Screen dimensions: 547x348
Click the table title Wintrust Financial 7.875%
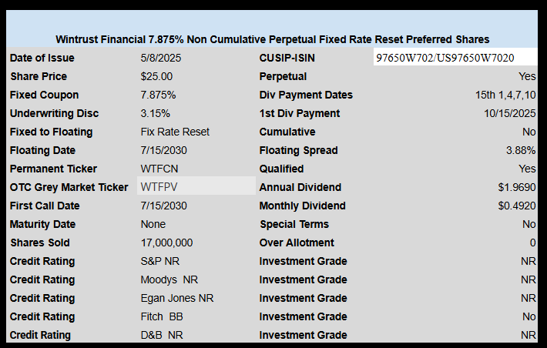(x=273, y=39)
